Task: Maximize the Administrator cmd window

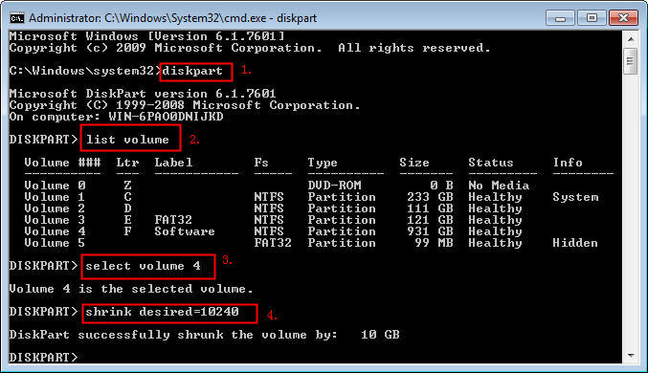Action: pos(592,18)
